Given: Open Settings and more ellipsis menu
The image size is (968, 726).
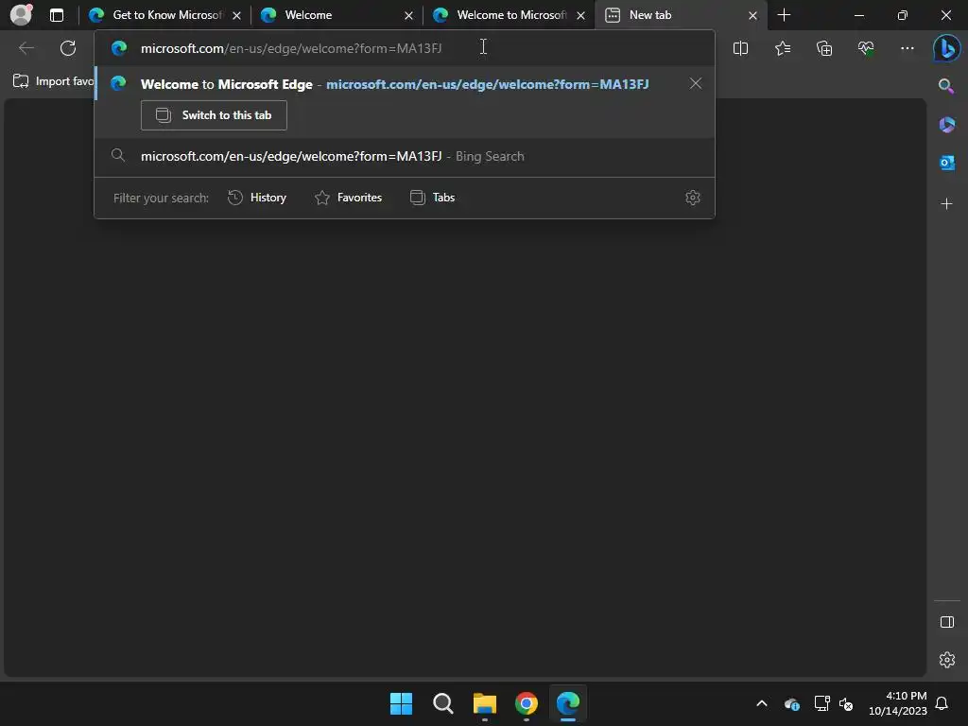Looking at the screenshot, I should 907,48.
